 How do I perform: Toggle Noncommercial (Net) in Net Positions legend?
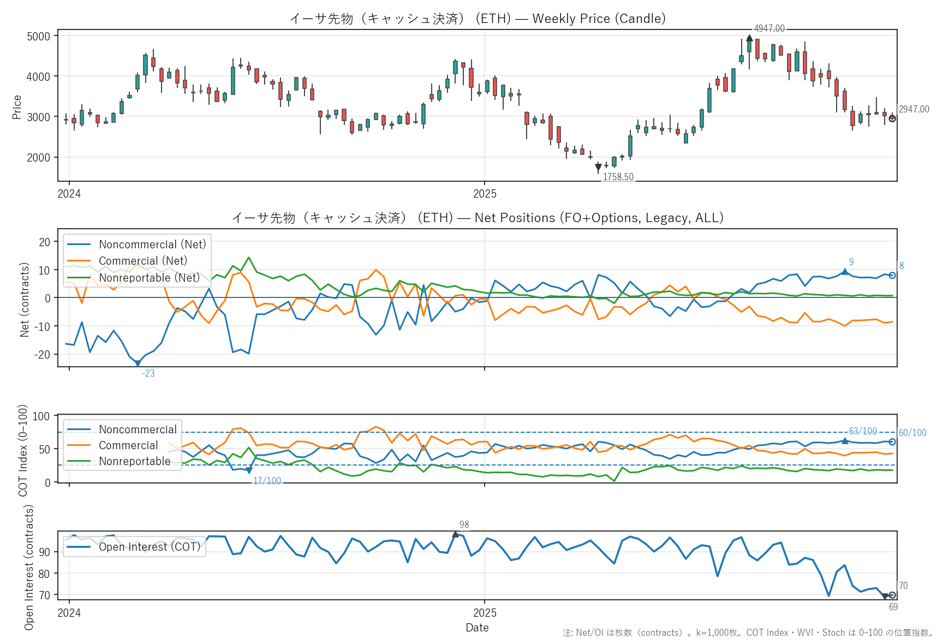[x=152, y=245]
